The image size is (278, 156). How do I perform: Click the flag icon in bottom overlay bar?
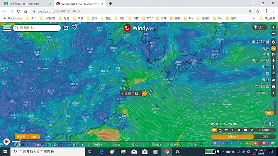(227, 130)
